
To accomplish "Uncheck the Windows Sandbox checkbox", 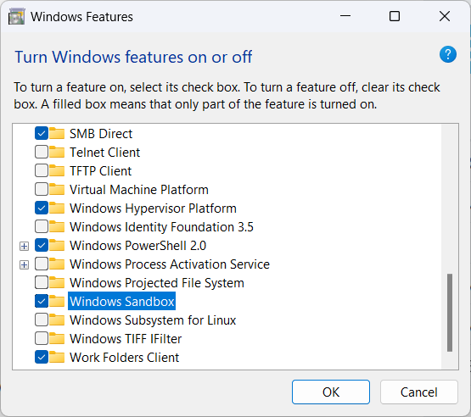I will pyautogui.click(x=42, y=301).
